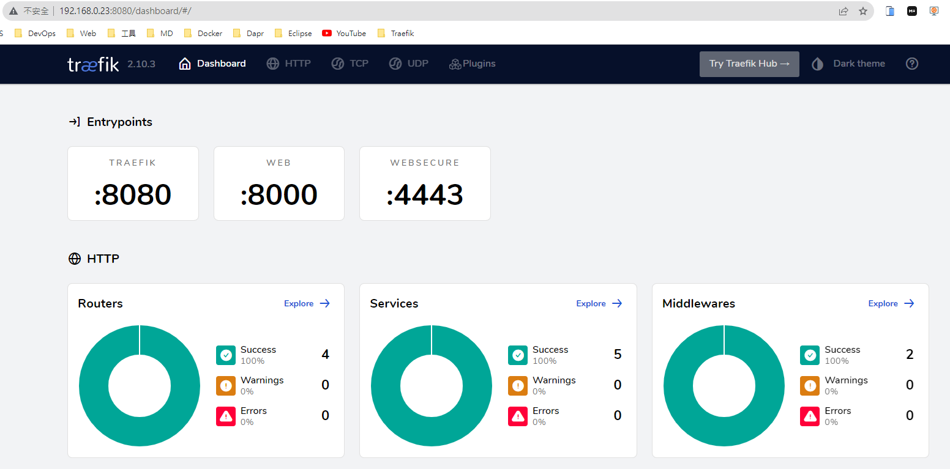Viewport: 950px width, 469px height.
Task: Click the Try Traefik Hub button
Action: point(749,64)
